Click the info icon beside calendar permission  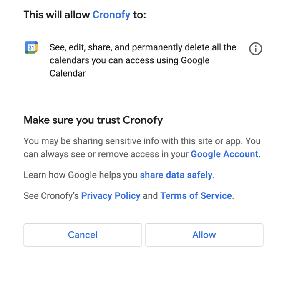(256, 49)
